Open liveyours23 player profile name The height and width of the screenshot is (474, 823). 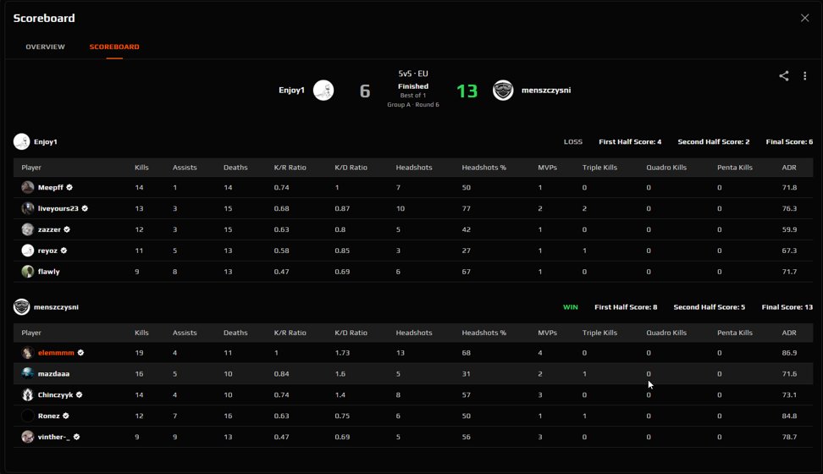(x=58, y=208)
